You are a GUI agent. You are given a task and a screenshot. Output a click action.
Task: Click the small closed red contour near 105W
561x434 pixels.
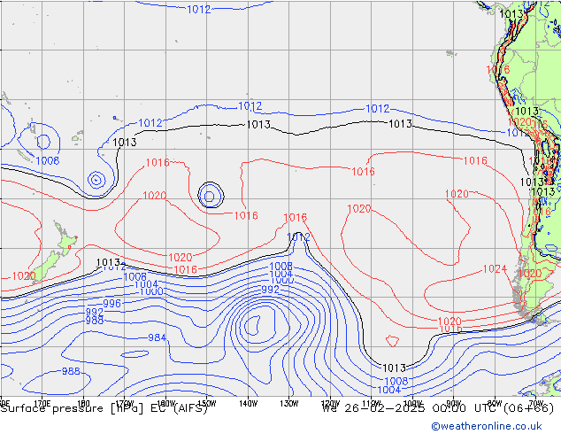coord(392,340)
